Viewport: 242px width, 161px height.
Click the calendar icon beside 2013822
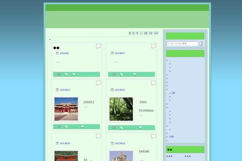pos(57,90)
